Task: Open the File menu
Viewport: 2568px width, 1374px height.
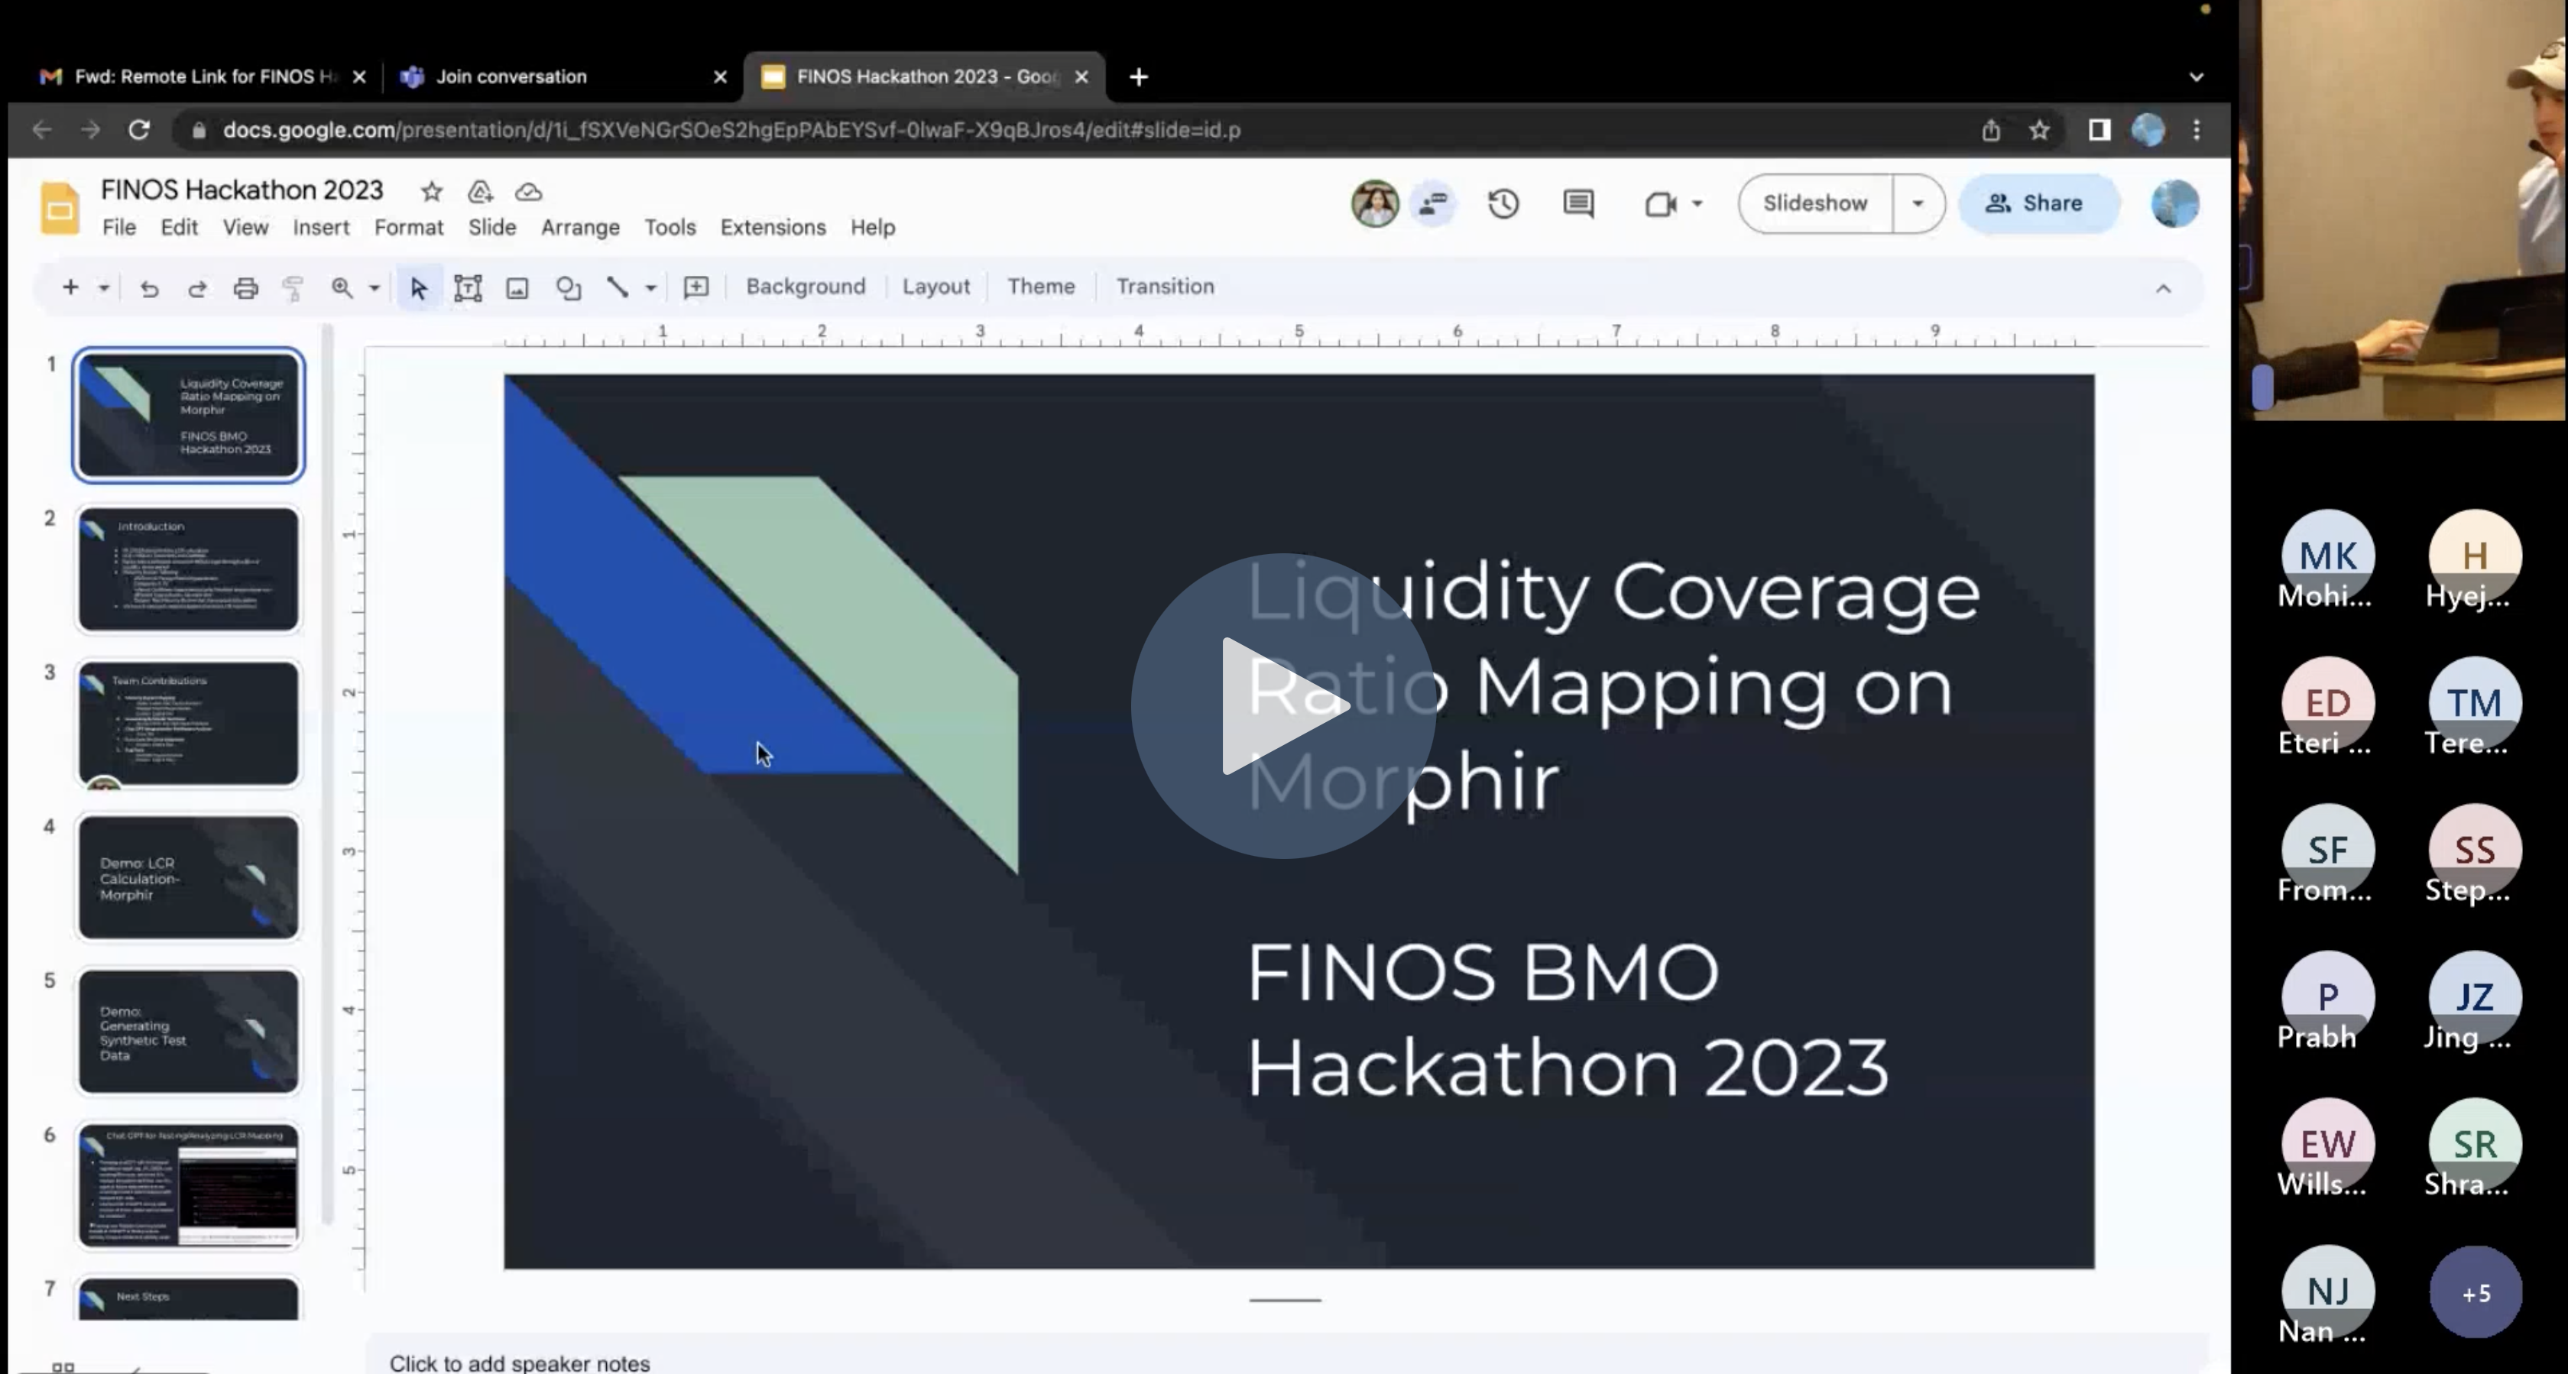Action: (118, 227)
